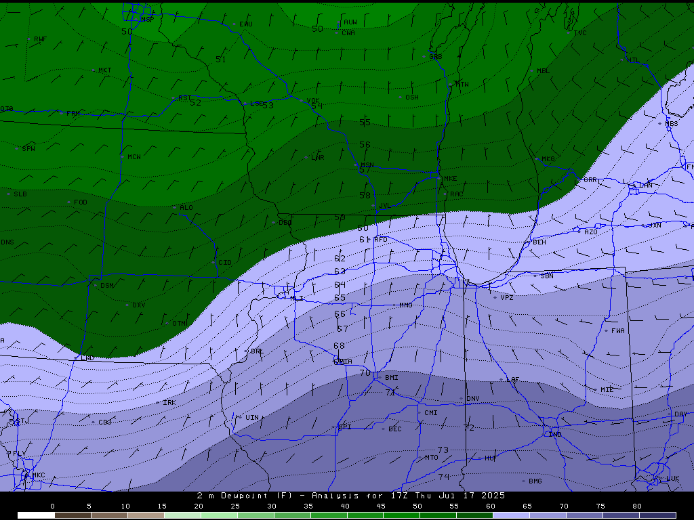Click the BMI station label
Viewport: 694px width, 520px height.
[392, 378]
